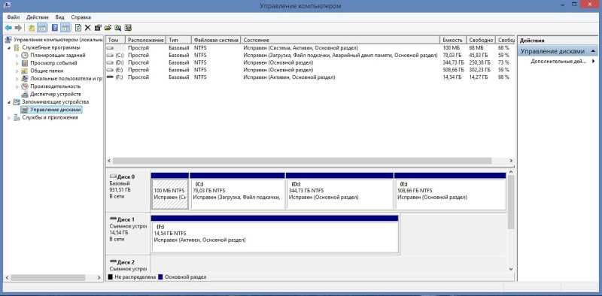Image resolution: width=602 pixels, height=296 pixels.
Task: Select the (D:) volume row in list
Action: tap(310, 62)
